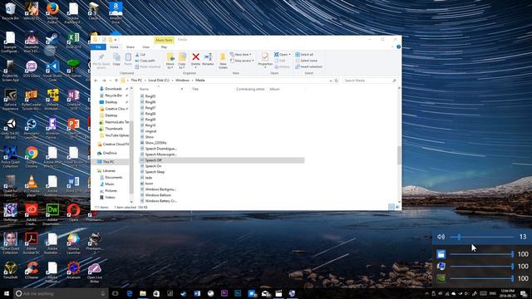Click the Help question mark icon
Screen dimensions: 532x299
coord(399,47)
